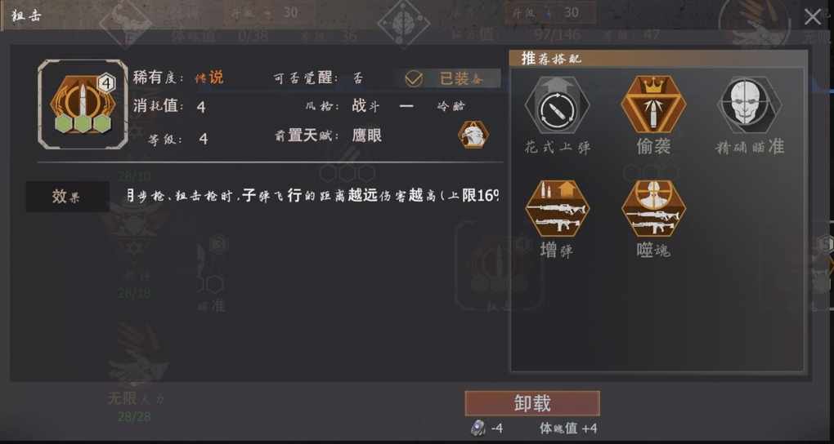Click the sniper talent hexagon icon with level 4
The height and width of the screenshot is (444, 834).
83,104
